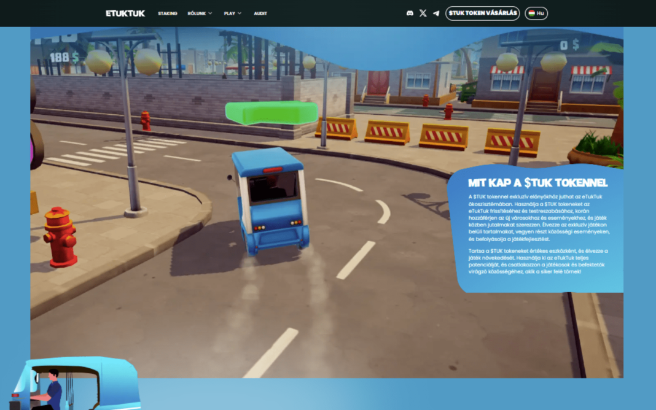The height and width of the screenshot is (410, 656).
Task: Click the heading Mit kap a $TUK tokennel
Action: (x=537, y=183)
